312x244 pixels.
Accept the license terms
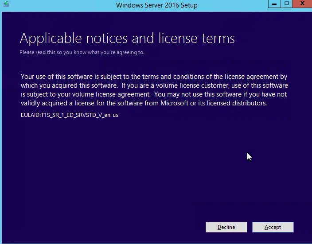pos(273,227)
